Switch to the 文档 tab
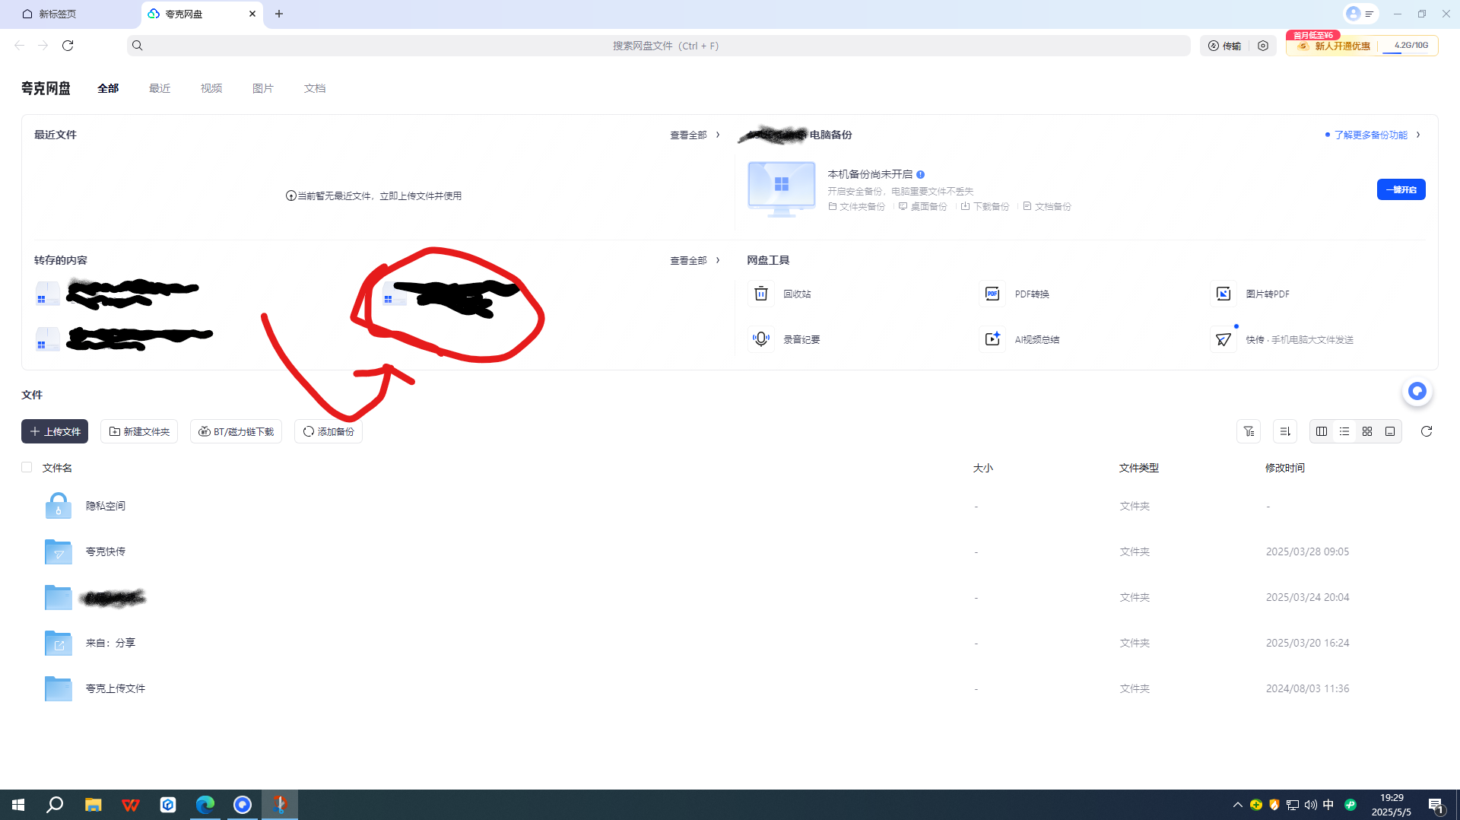Screen dimensions: 1460x820 coord(315,88)
